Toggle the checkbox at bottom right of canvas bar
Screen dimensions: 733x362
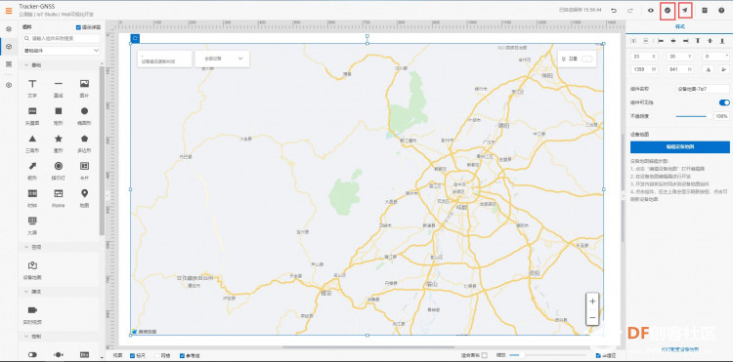598,355
